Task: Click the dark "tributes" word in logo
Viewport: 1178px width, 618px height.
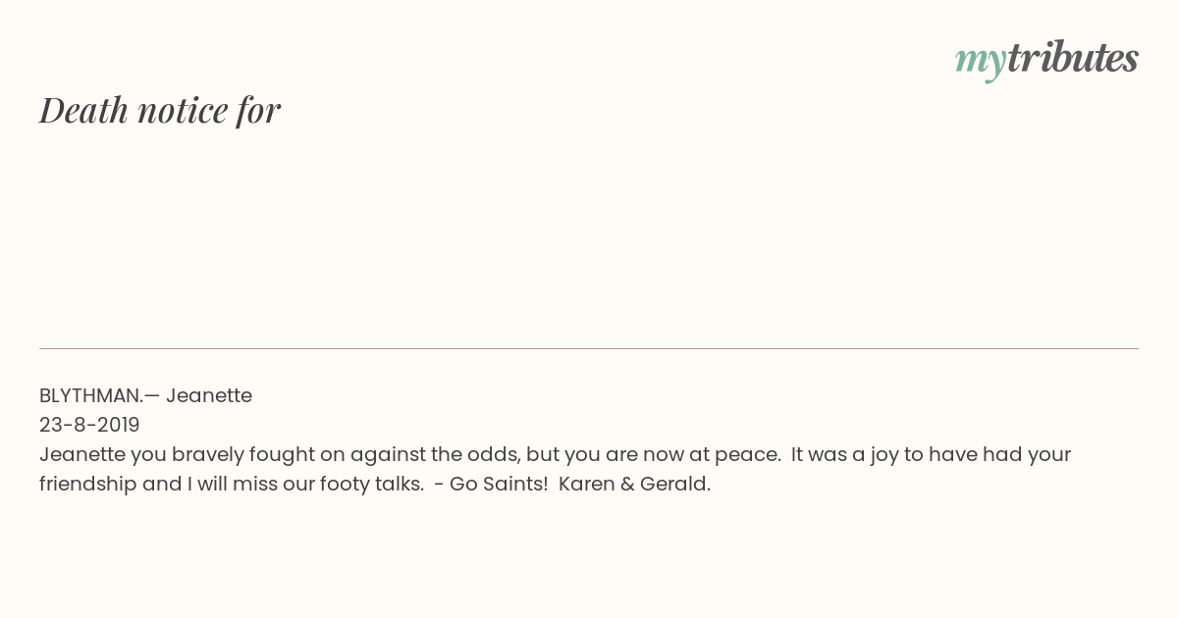Action: pyautogui.click(x=1073, y=57)
